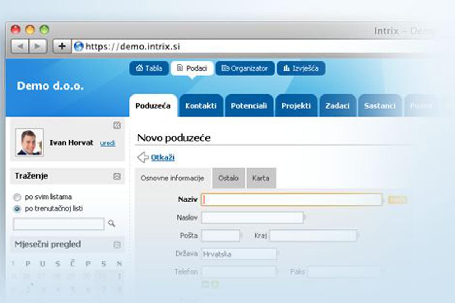Collapse the Traženje panel
Viewport: 455px width, 303px height.
117,176
